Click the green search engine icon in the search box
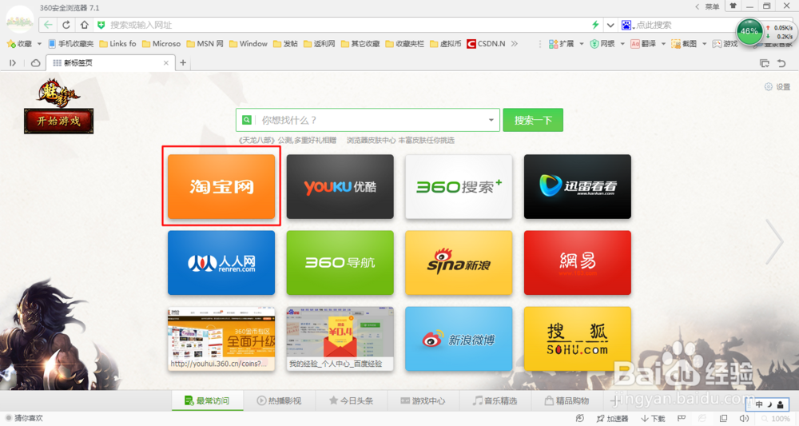 247,120
